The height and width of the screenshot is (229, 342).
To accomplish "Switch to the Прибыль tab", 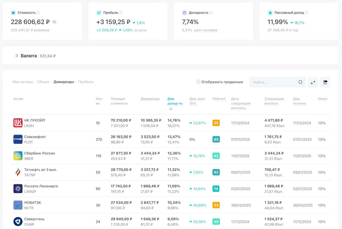I will pos(86,82).
